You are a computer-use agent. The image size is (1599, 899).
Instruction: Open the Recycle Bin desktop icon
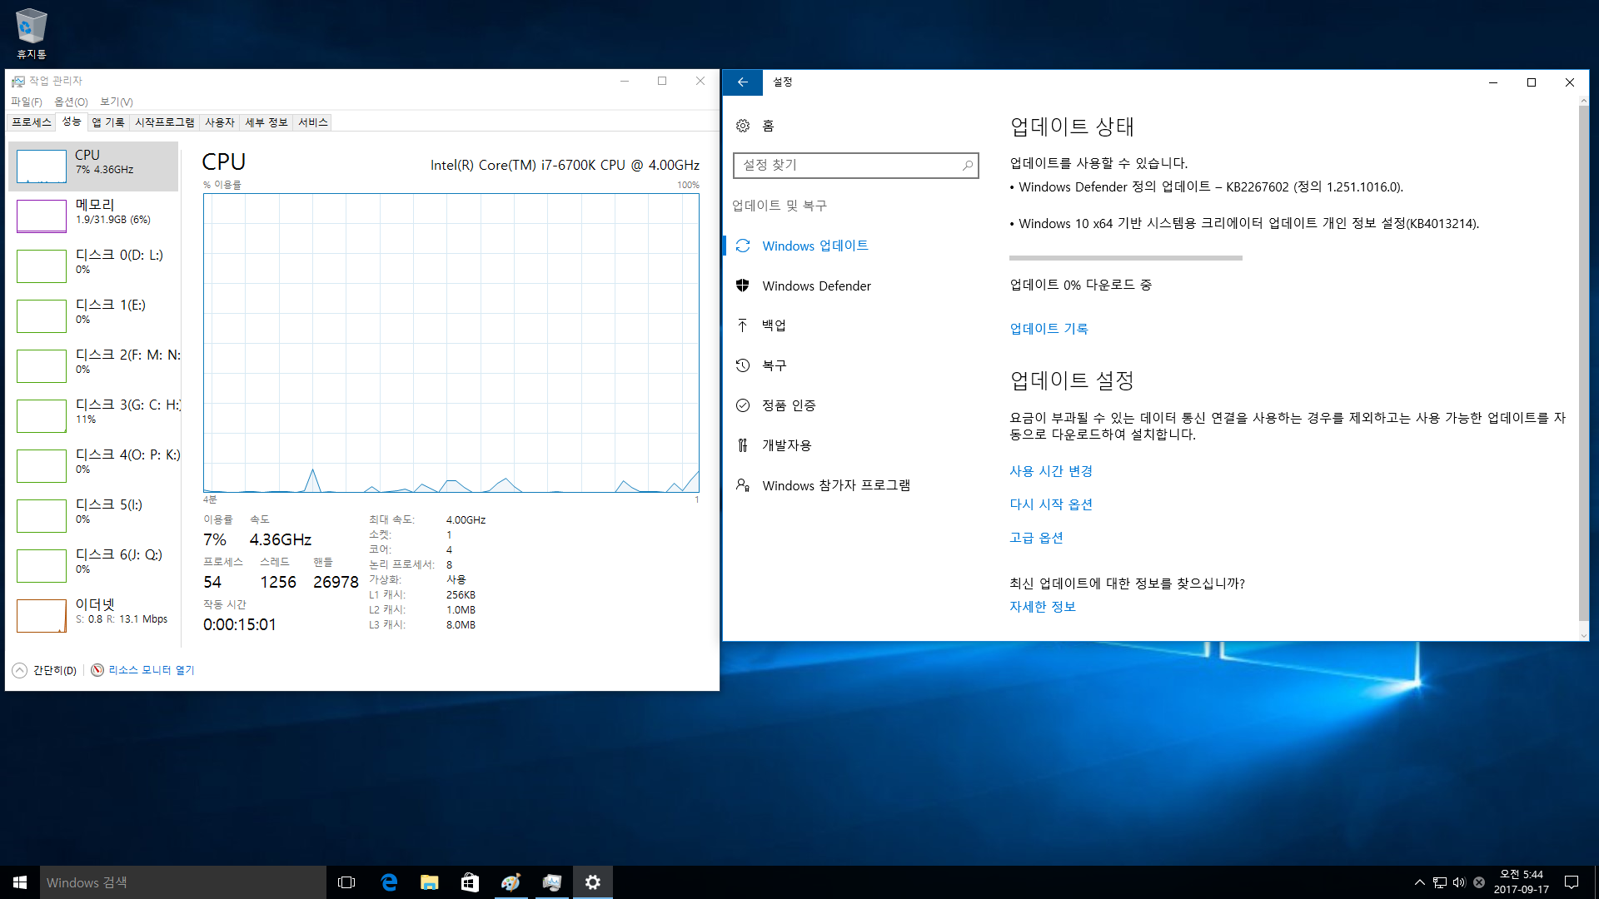[x=32, y=33]
